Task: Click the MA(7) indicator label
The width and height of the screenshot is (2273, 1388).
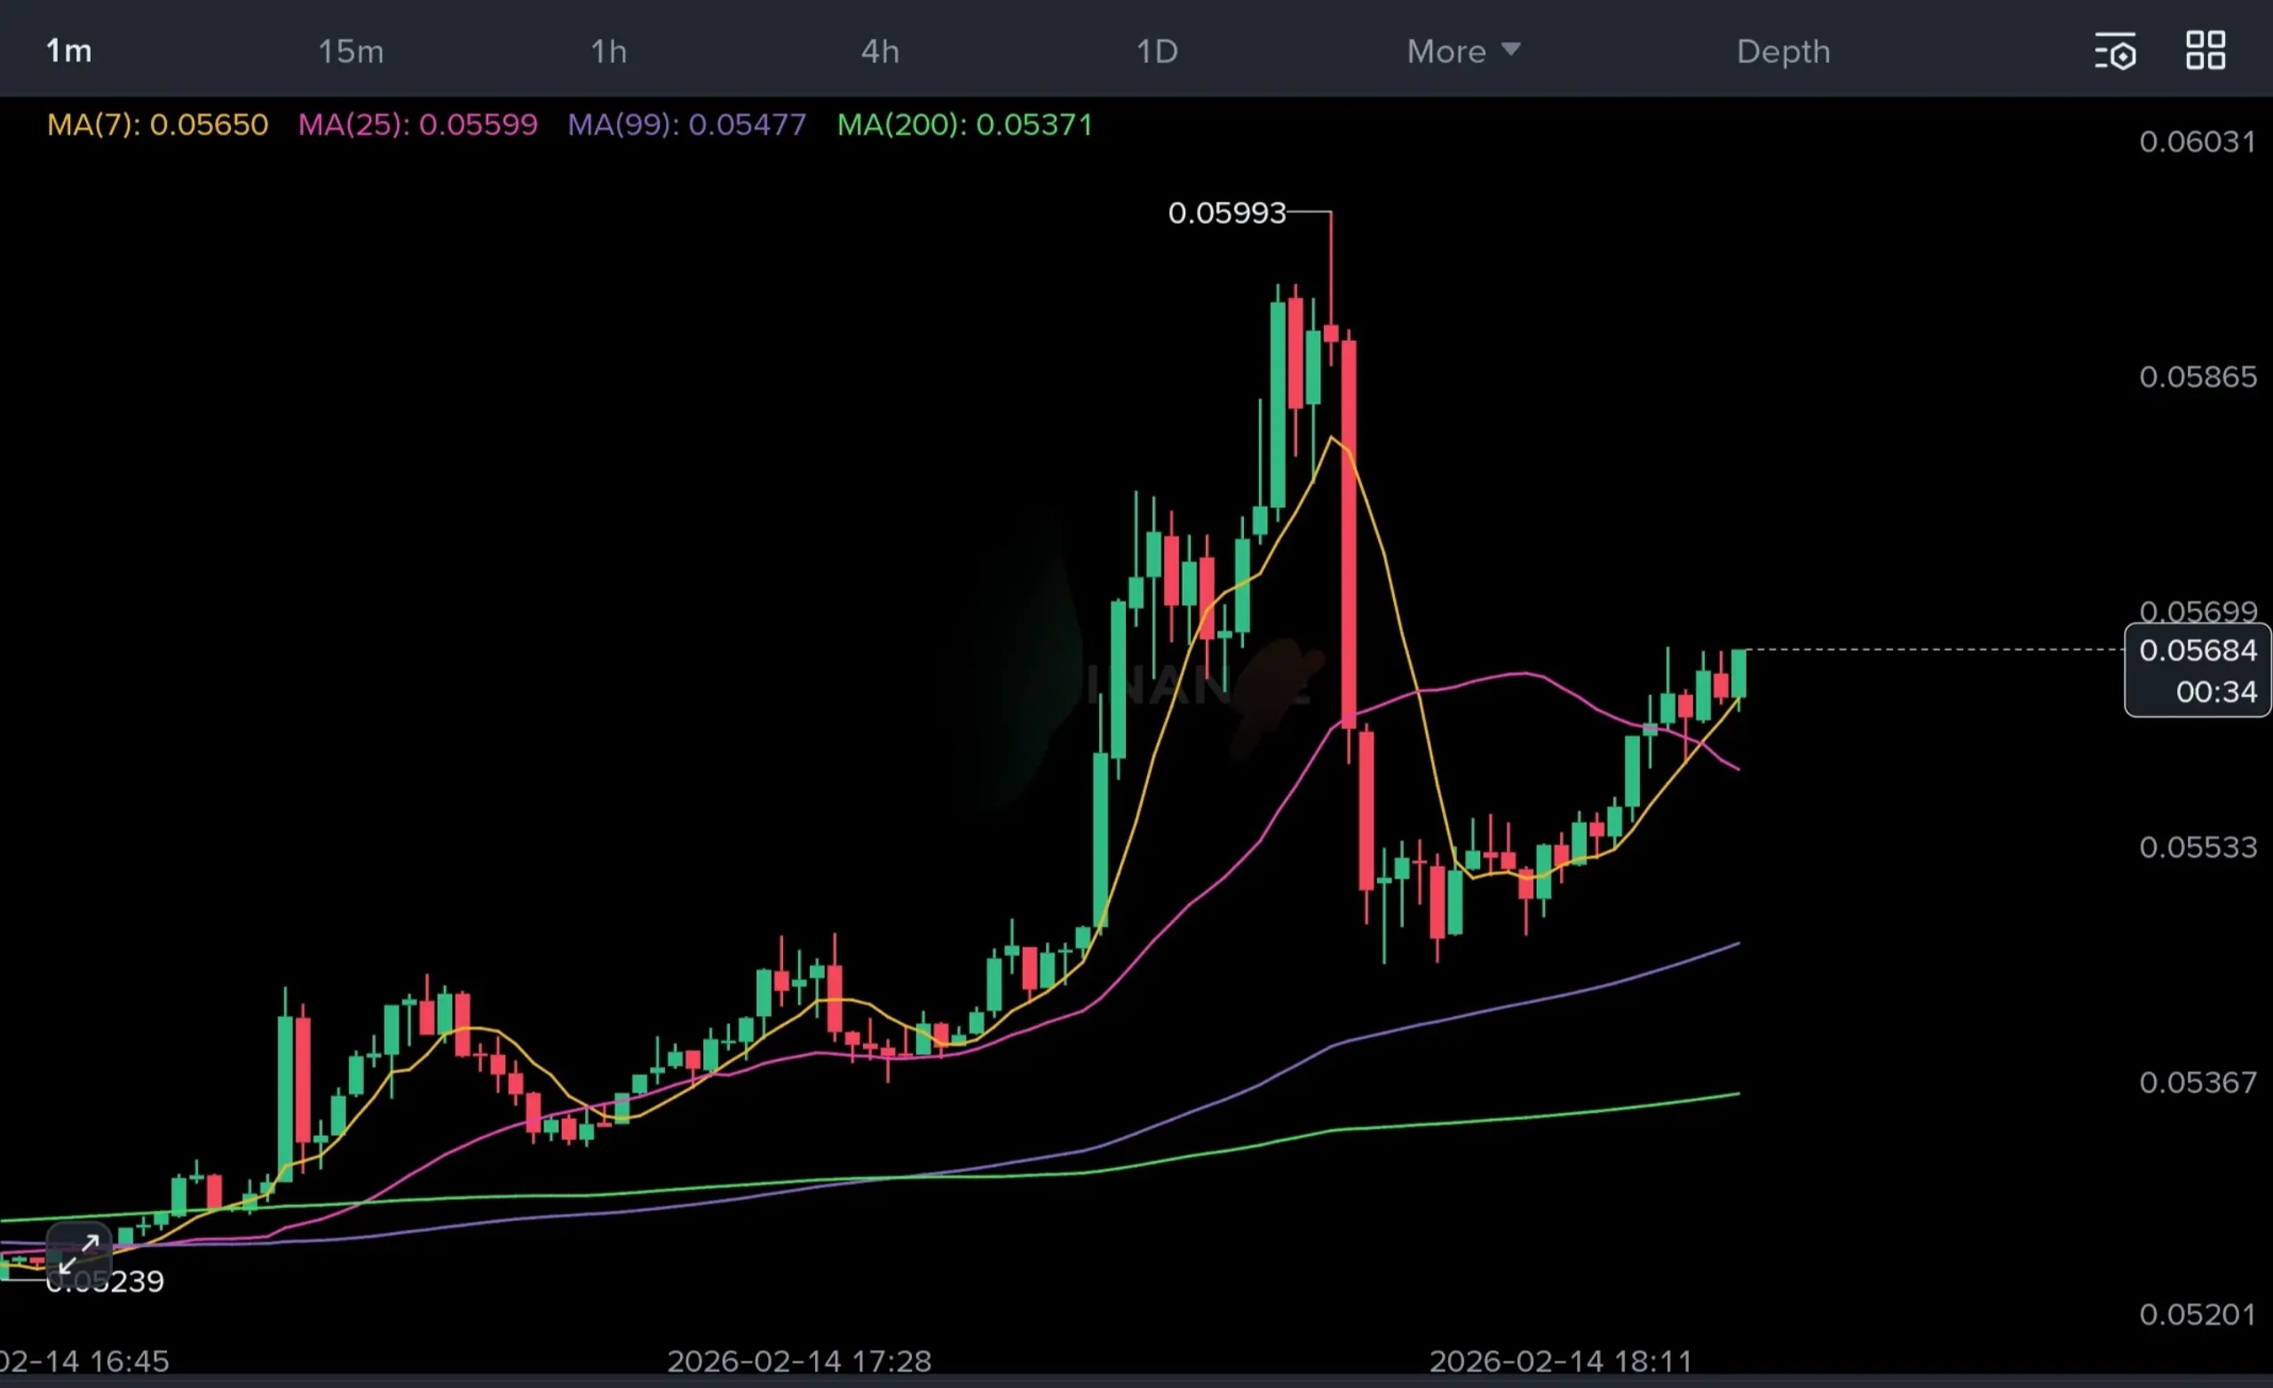Action: [158, 124]
